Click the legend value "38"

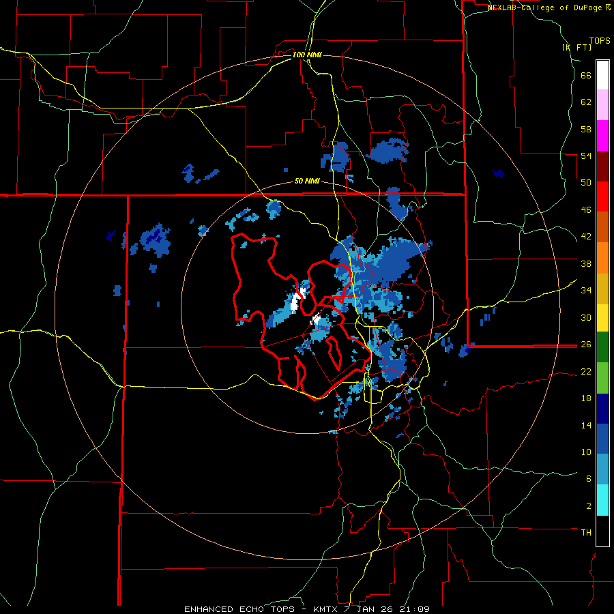pos(586,263)
